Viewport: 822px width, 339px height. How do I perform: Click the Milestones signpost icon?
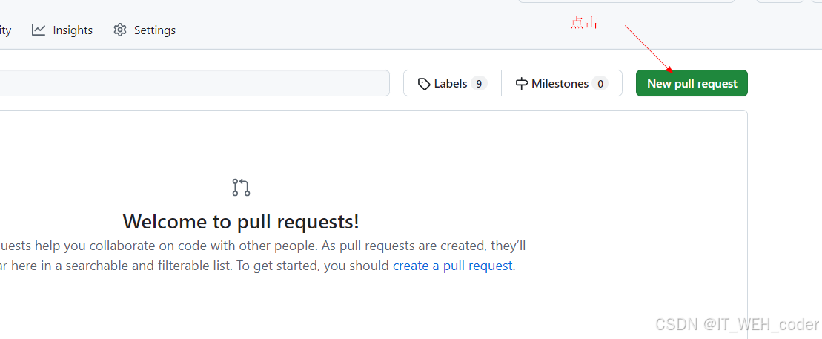[x=521, y=84]
